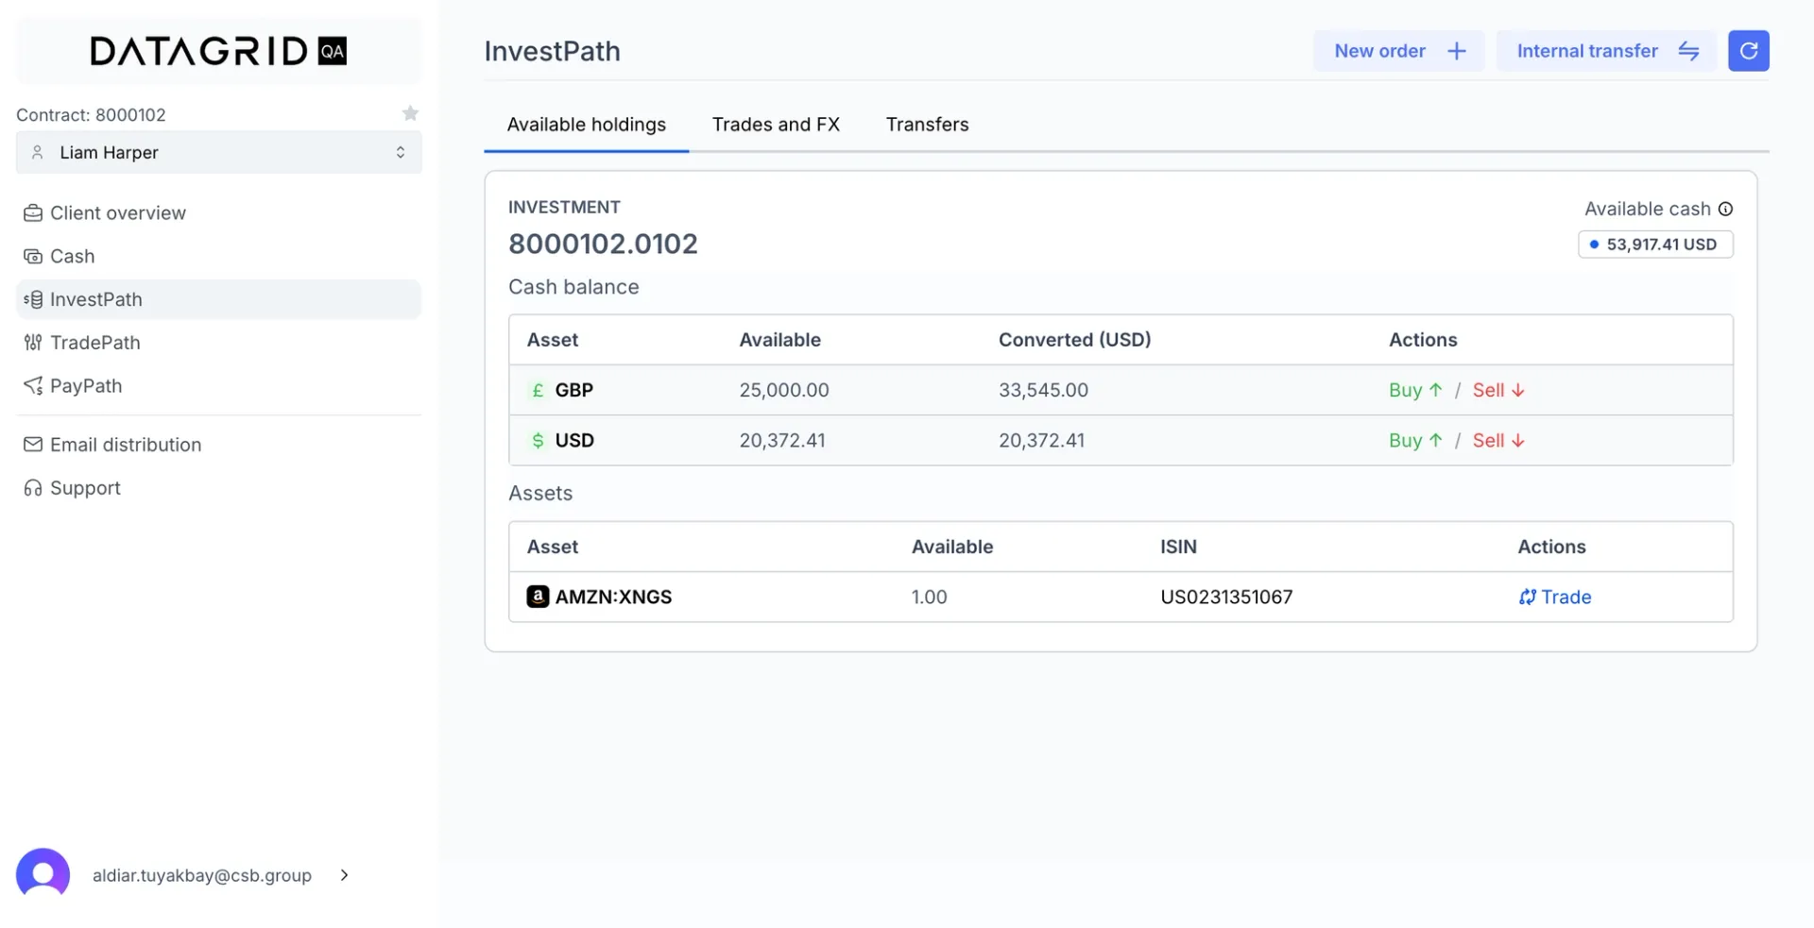Click the Email distribution envelope icon

point(33,445)
